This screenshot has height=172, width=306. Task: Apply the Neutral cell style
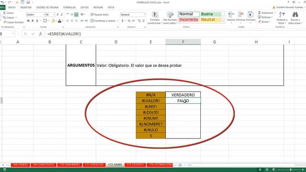210,20
